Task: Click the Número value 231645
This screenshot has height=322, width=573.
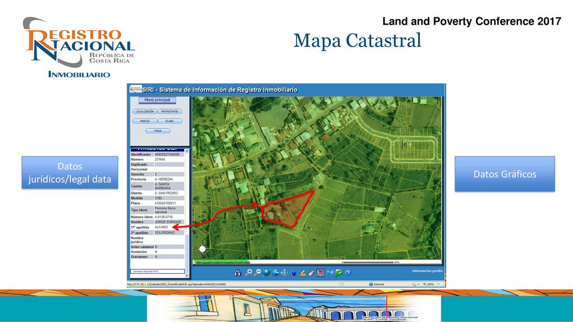Action: [x=160, y=159]
